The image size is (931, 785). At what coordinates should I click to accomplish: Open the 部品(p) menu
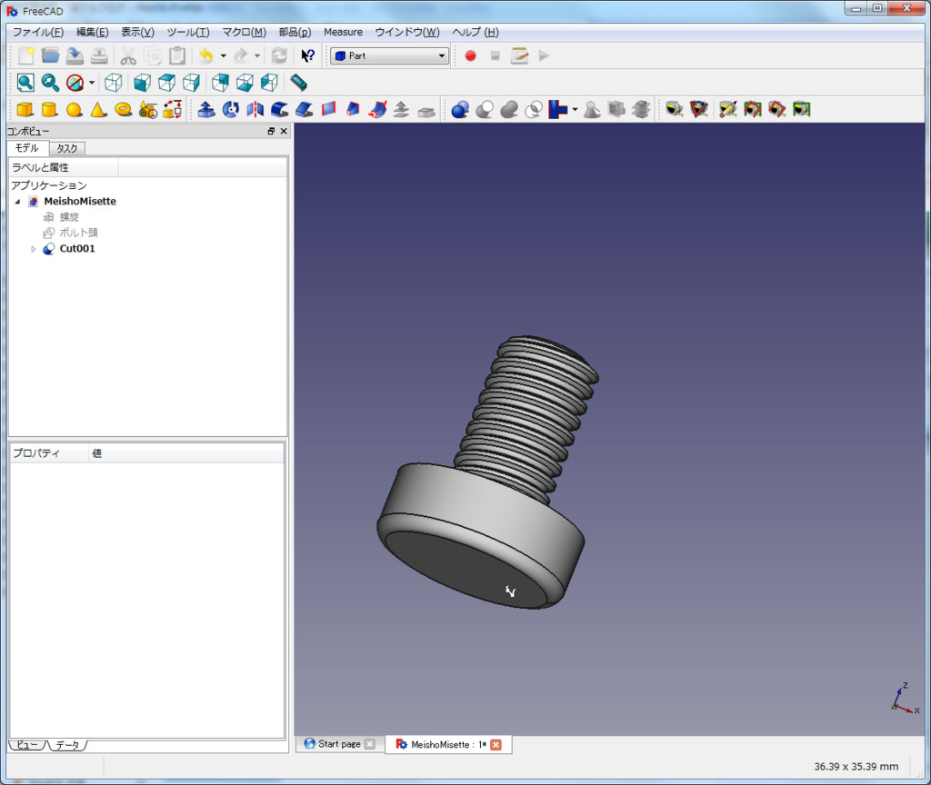[x=295, y=32]
